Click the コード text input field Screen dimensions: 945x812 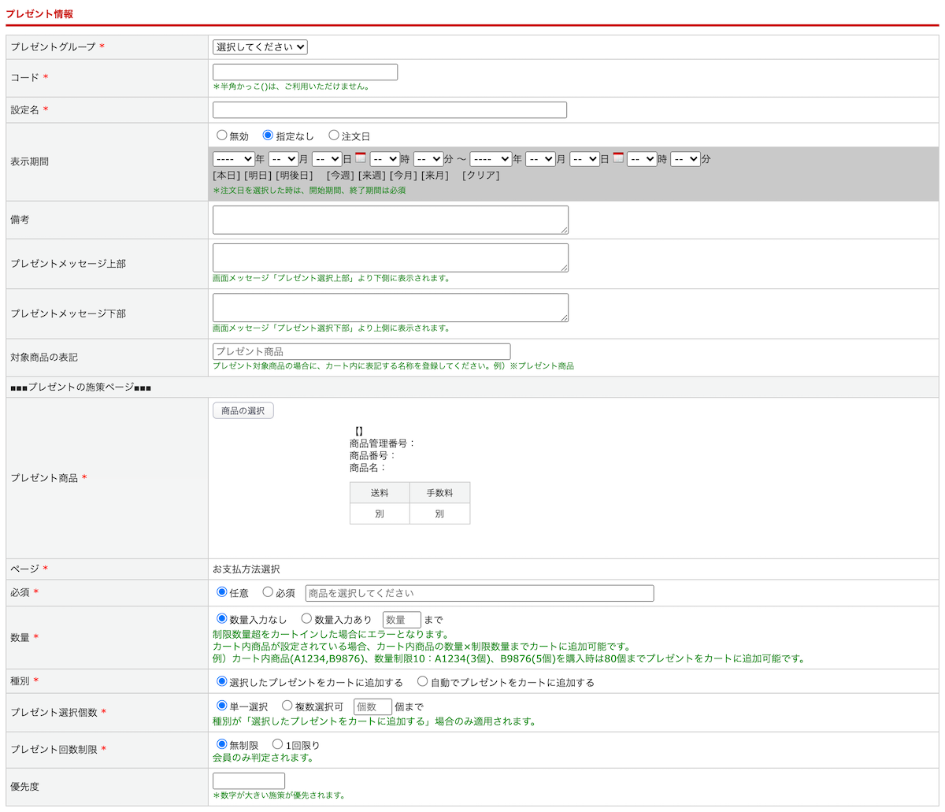305,72
